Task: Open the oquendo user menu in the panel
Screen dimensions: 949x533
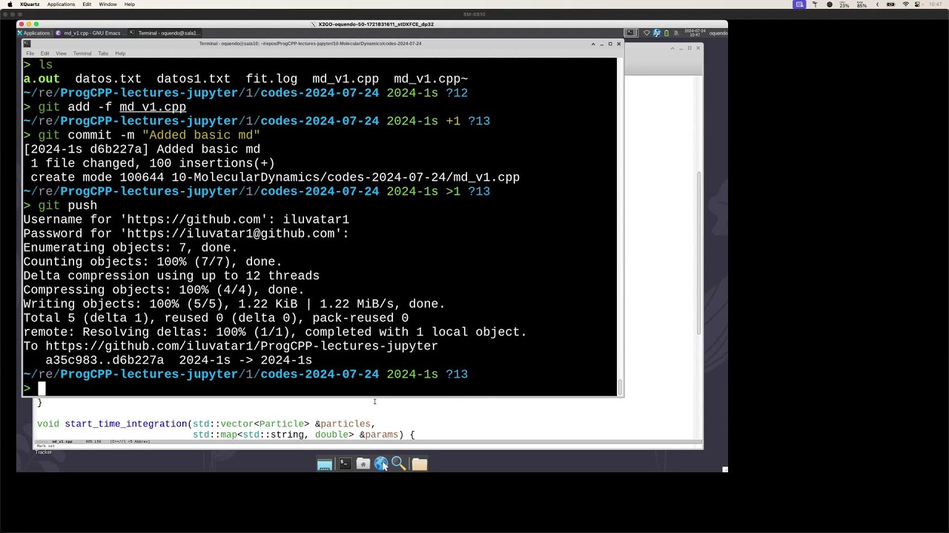Action: point(718,33)
